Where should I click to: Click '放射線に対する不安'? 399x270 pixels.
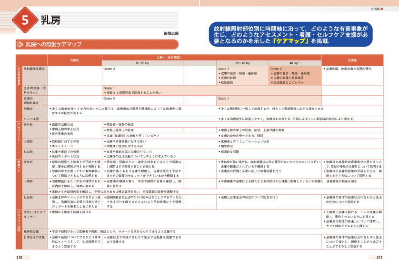click(64, 141)
